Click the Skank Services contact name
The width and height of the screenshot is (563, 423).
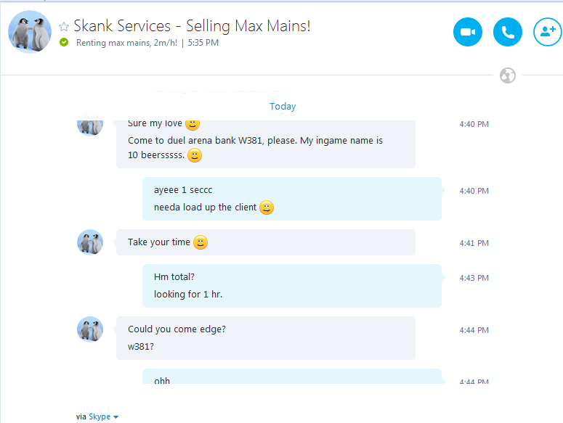click(x=192, y=26)
